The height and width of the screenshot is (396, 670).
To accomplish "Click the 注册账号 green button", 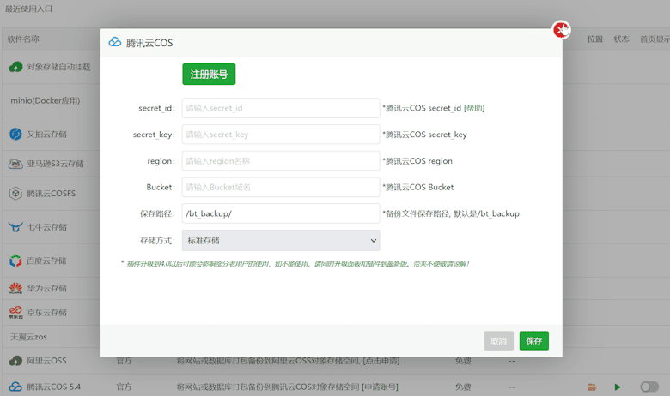I will [209, 75].
